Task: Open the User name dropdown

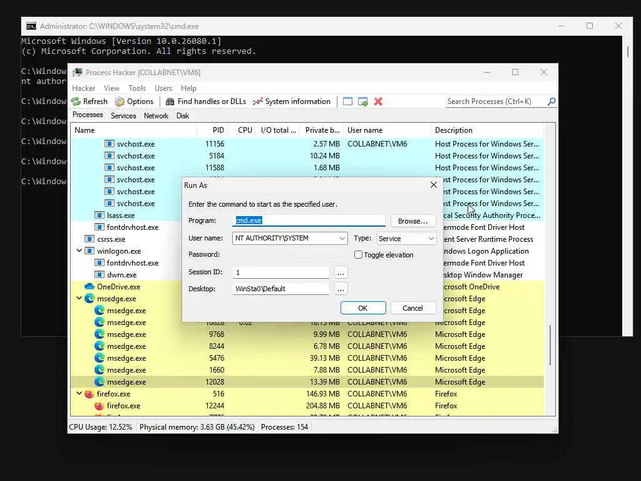Action: click(342, 238)
